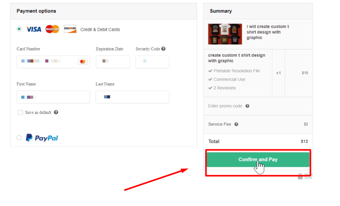Click the t-shirt gig thumbnail
Image resolution: width=340 pixels, height=206 pixels.
[x=225, y=34]
